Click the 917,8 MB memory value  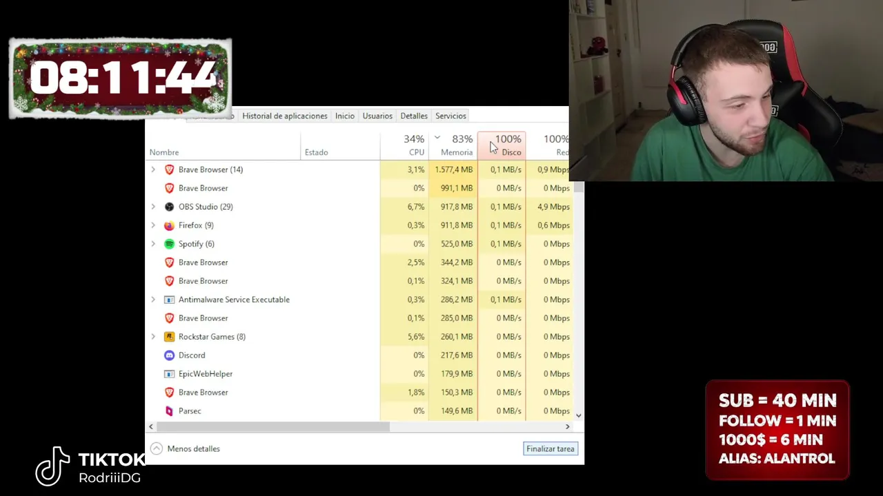(457, 207)
